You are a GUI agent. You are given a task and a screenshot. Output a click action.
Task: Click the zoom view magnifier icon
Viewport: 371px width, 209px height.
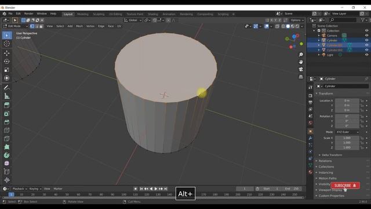coord(301,55)
